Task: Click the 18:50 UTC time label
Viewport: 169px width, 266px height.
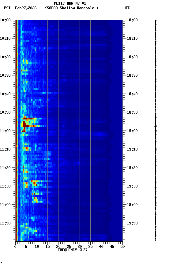Action: pyautogui.click(x=132, y=112)
